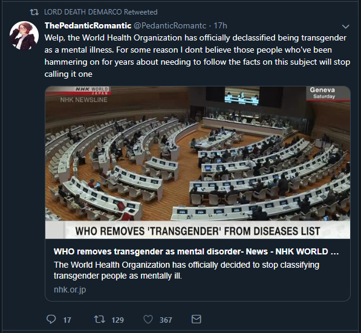Image resolution: width=361 pixels, height=333 pixels.
Task: Click the reply speech bubble icon
Action: pyautogui.click(x=51, y=319)
